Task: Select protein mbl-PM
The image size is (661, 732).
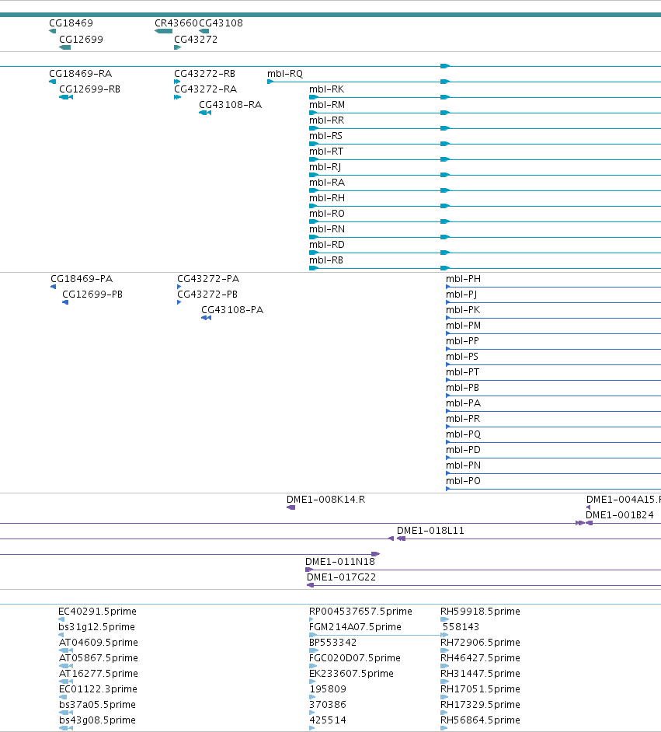Action: [x=463, y=326]
